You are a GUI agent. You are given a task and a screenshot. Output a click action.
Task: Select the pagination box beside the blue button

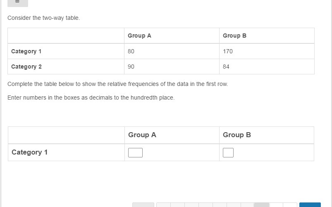[x=290, y=205]
